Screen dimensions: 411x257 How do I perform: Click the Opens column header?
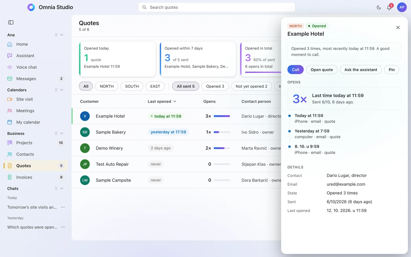click(209, 102)
